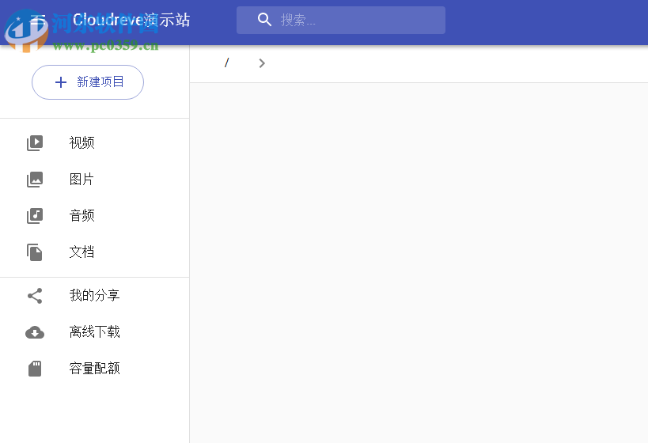Click the music library icon

(35, 216)
